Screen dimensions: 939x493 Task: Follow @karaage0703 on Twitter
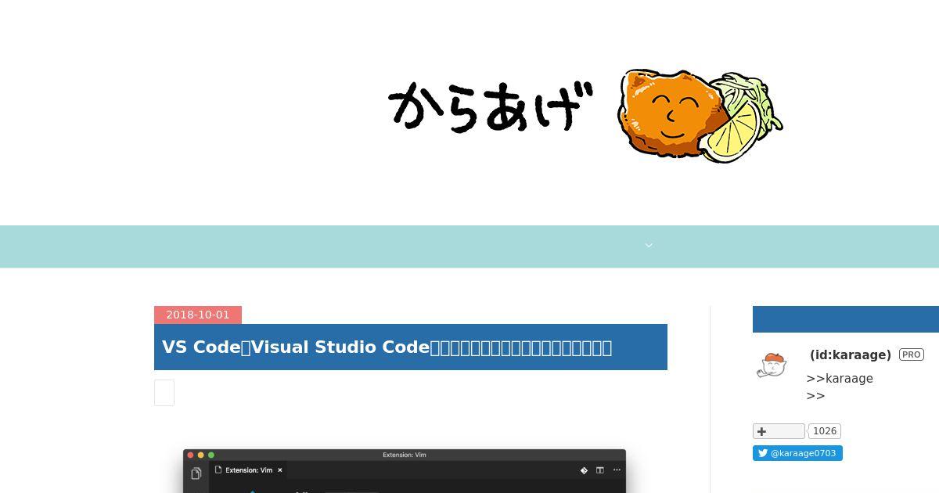tap(797, 453)
